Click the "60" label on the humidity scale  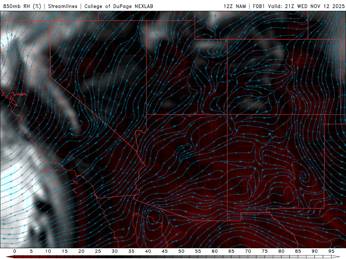pyautogui.click(x=215, y=251)
